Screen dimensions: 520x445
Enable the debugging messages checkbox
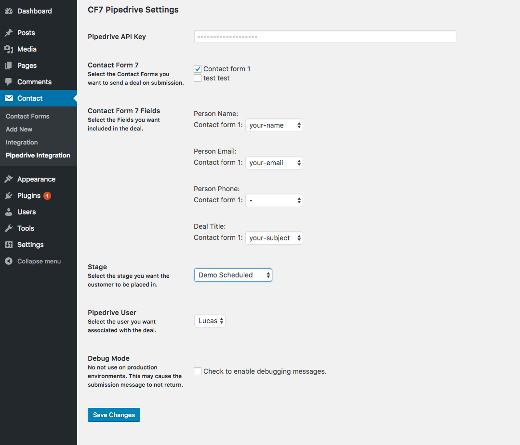[x=198, y=371]
